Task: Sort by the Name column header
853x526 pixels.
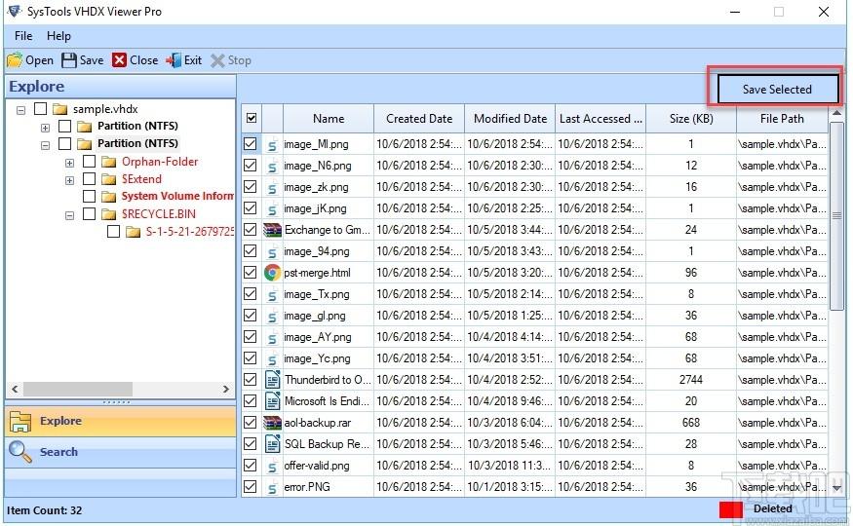Action: click(x=329, y=119)
